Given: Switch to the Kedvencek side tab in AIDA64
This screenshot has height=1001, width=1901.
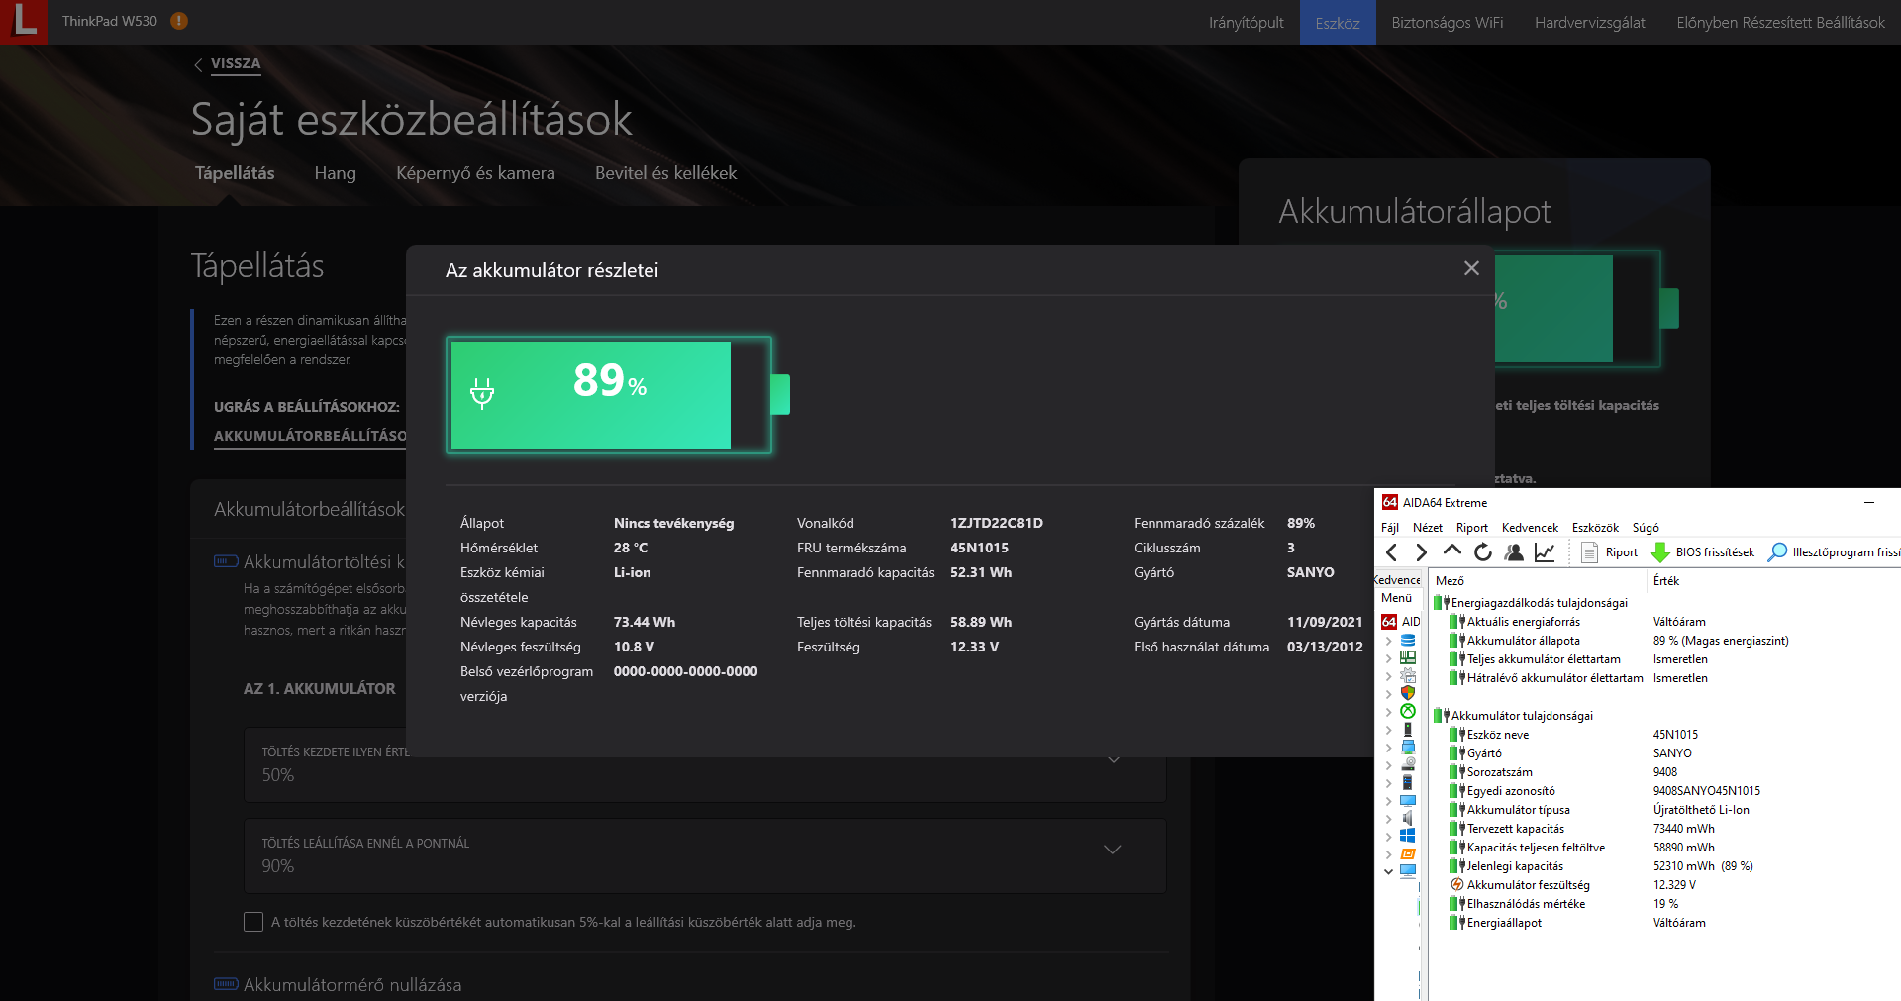Looking at the screenshot, I should (1398, 580).
